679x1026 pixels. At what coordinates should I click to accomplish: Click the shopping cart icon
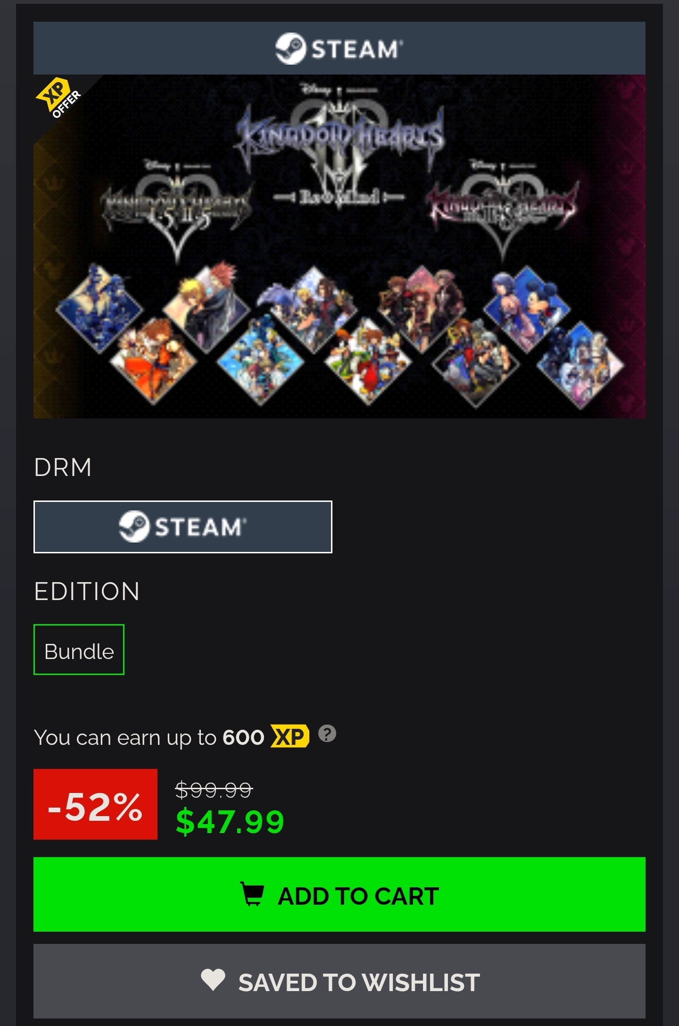[x=252, y=894]
